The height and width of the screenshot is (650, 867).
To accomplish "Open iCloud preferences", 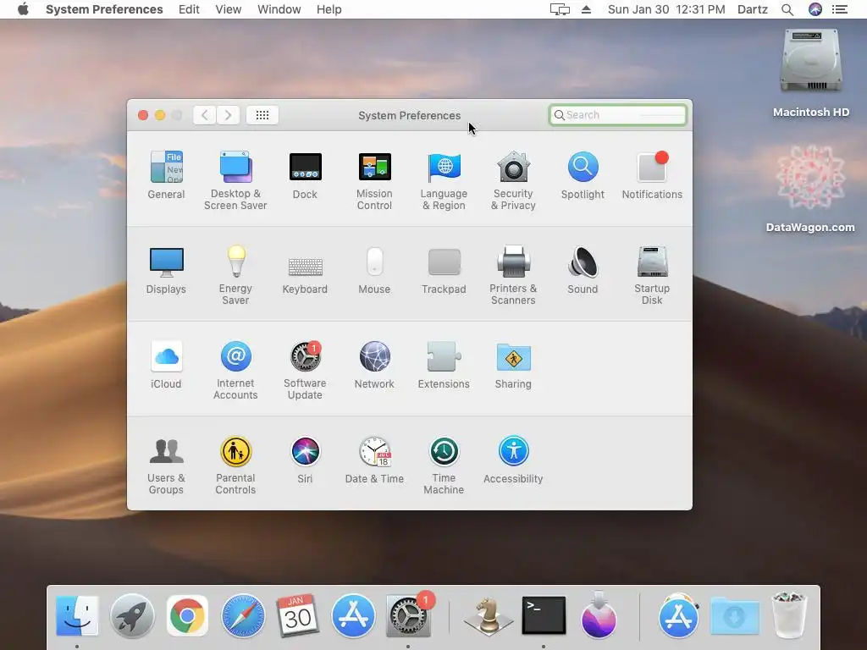I will tap(167, 365).
